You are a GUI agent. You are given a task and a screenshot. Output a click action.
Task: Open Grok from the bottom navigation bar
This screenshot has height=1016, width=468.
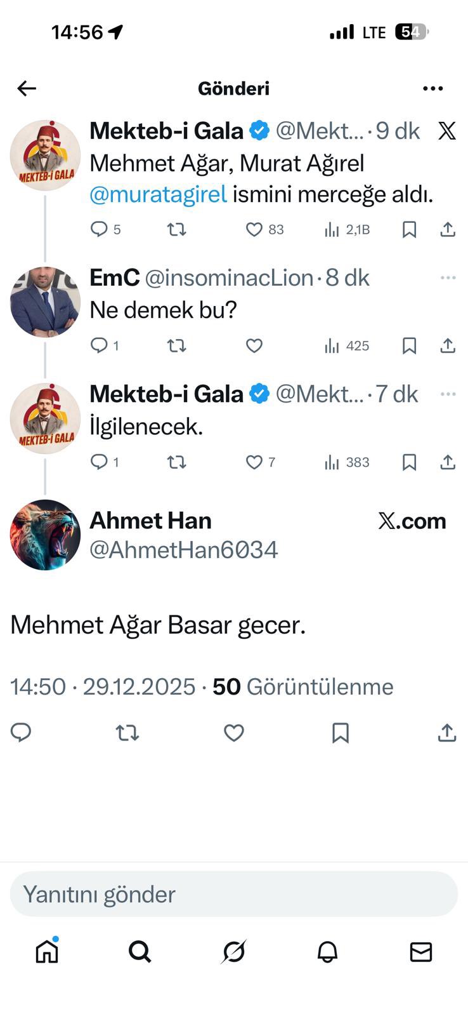(234, 951)
